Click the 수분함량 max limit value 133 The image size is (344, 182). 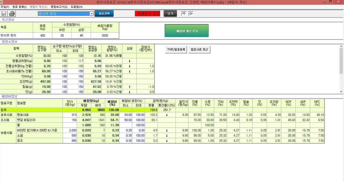pyautogui.click(x=76, y=55)
